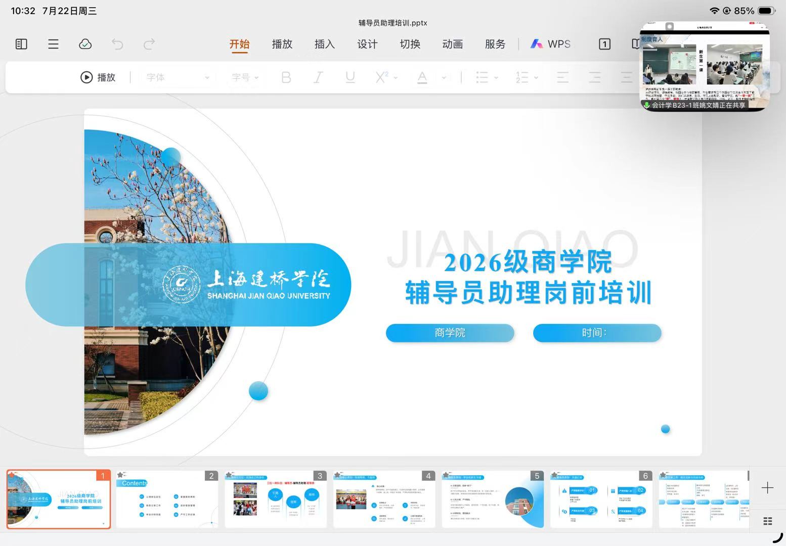Select the small blue circle near slide corner
786x546 pixels.
tap(666, 429)
